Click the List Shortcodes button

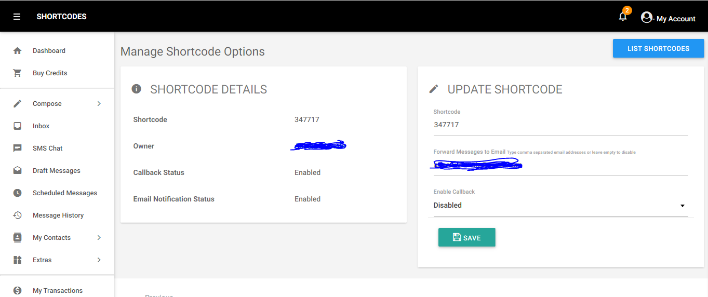coord(658,48)
